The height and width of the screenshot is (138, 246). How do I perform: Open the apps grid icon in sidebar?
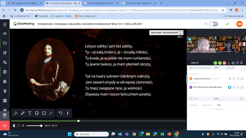pyautogui.click(x=5, y=101)
